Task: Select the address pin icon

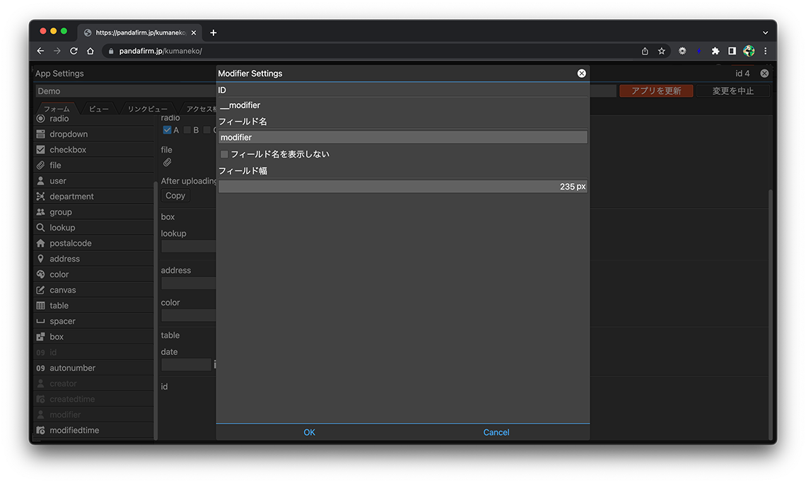Action: [x=41, y=259]
